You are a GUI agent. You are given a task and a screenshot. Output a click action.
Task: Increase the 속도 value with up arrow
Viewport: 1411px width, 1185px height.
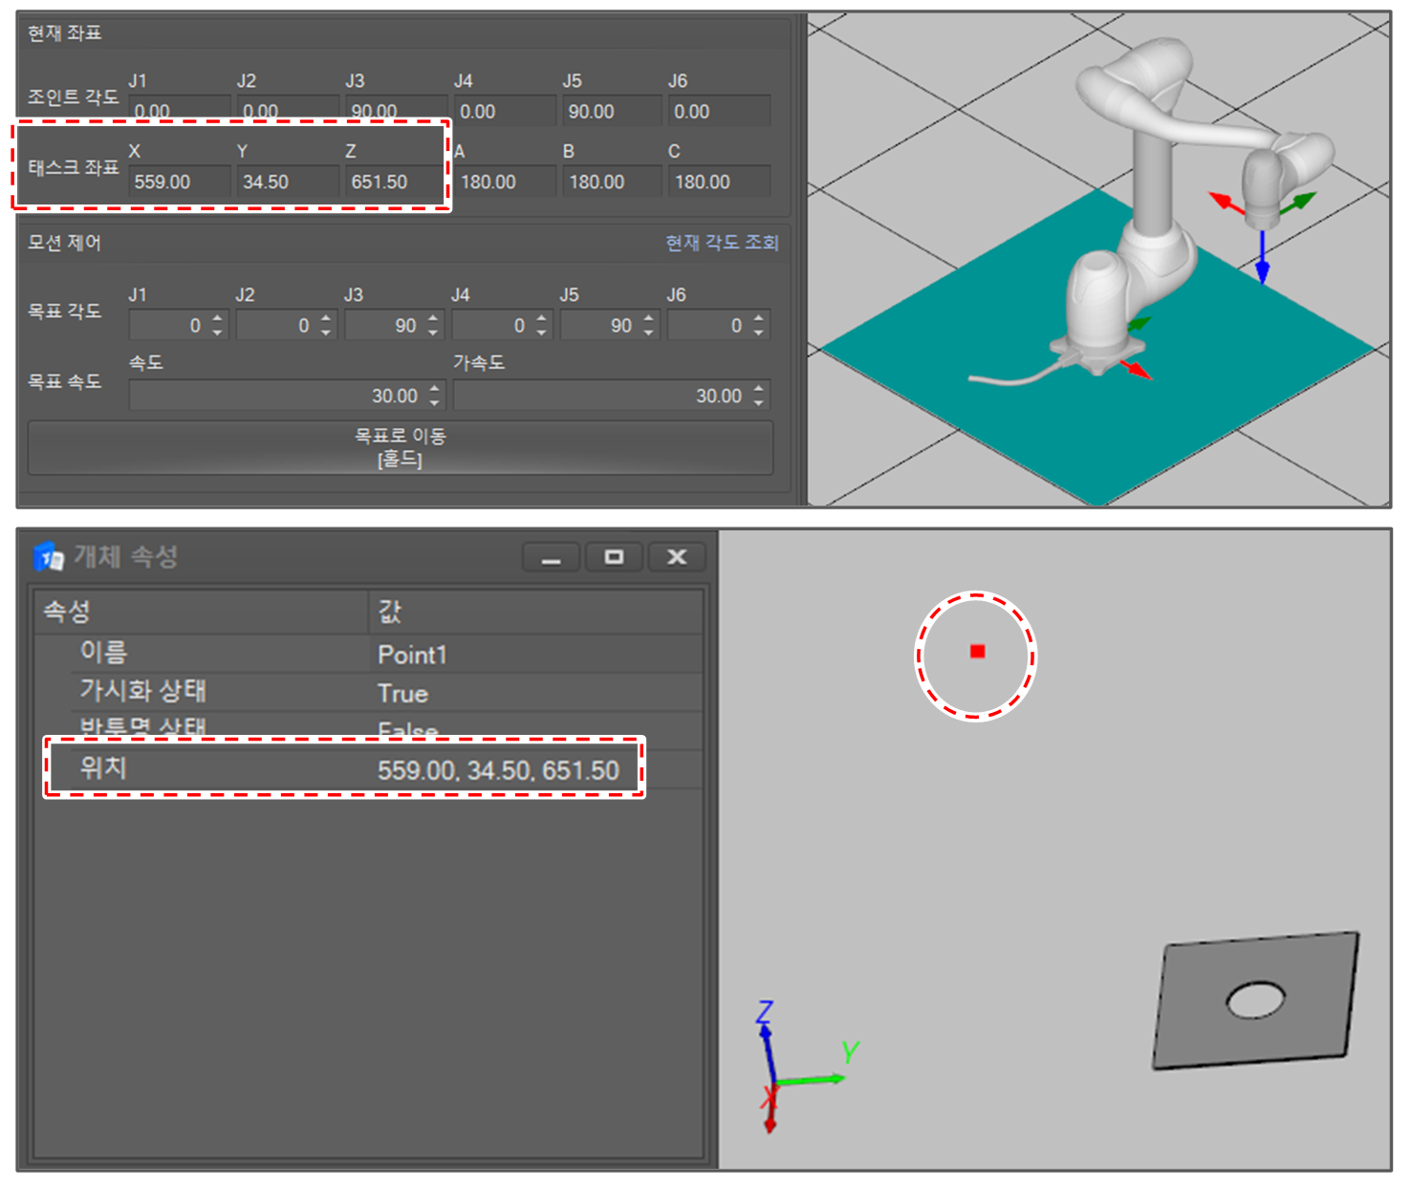[x=435, y=389]
